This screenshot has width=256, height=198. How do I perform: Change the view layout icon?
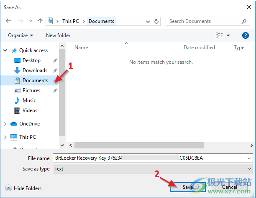(x=219, y=35)
